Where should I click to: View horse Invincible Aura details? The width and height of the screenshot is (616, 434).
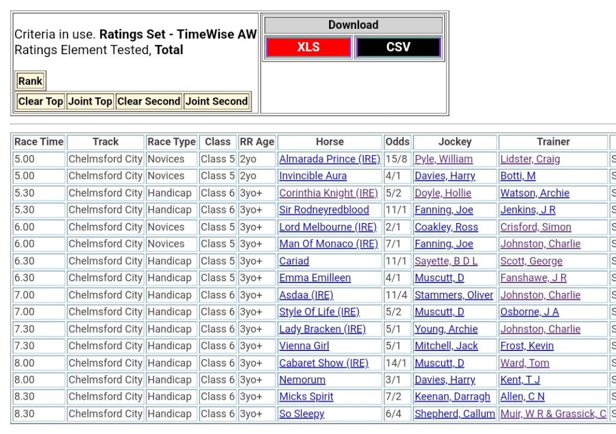pos(312,176)
